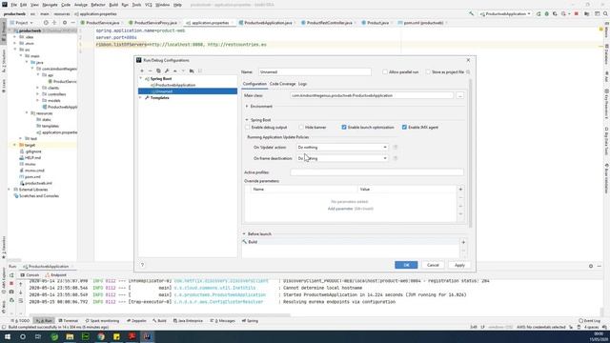This screenshot has width=610, height=343.
Task: Open the Terminal tool window
Action: (x=69, y=321)
